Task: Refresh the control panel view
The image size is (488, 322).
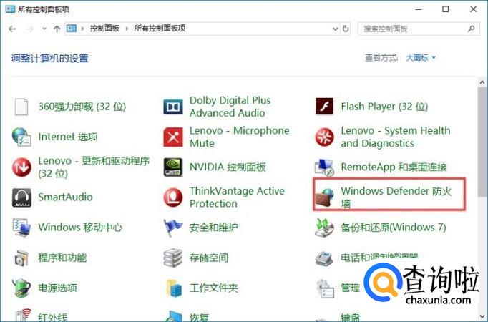Action: 346,29
